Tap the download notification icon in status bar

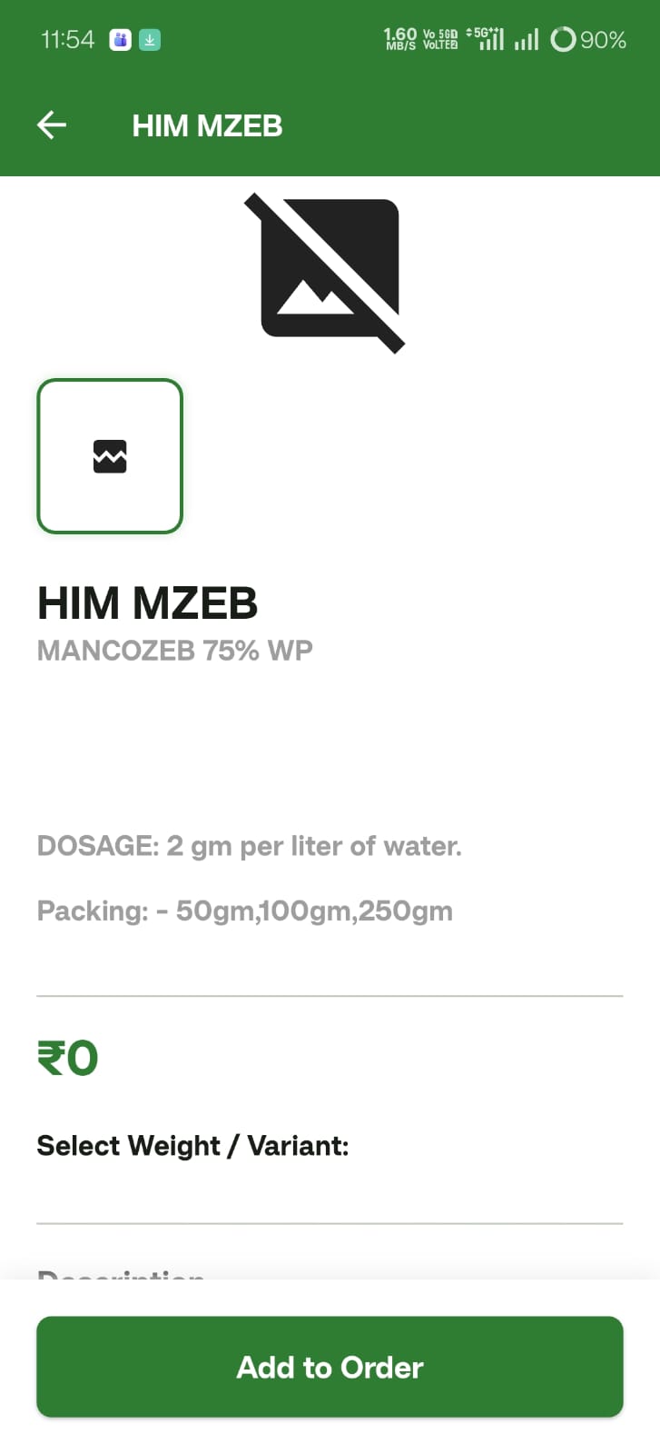pos(150,40)
